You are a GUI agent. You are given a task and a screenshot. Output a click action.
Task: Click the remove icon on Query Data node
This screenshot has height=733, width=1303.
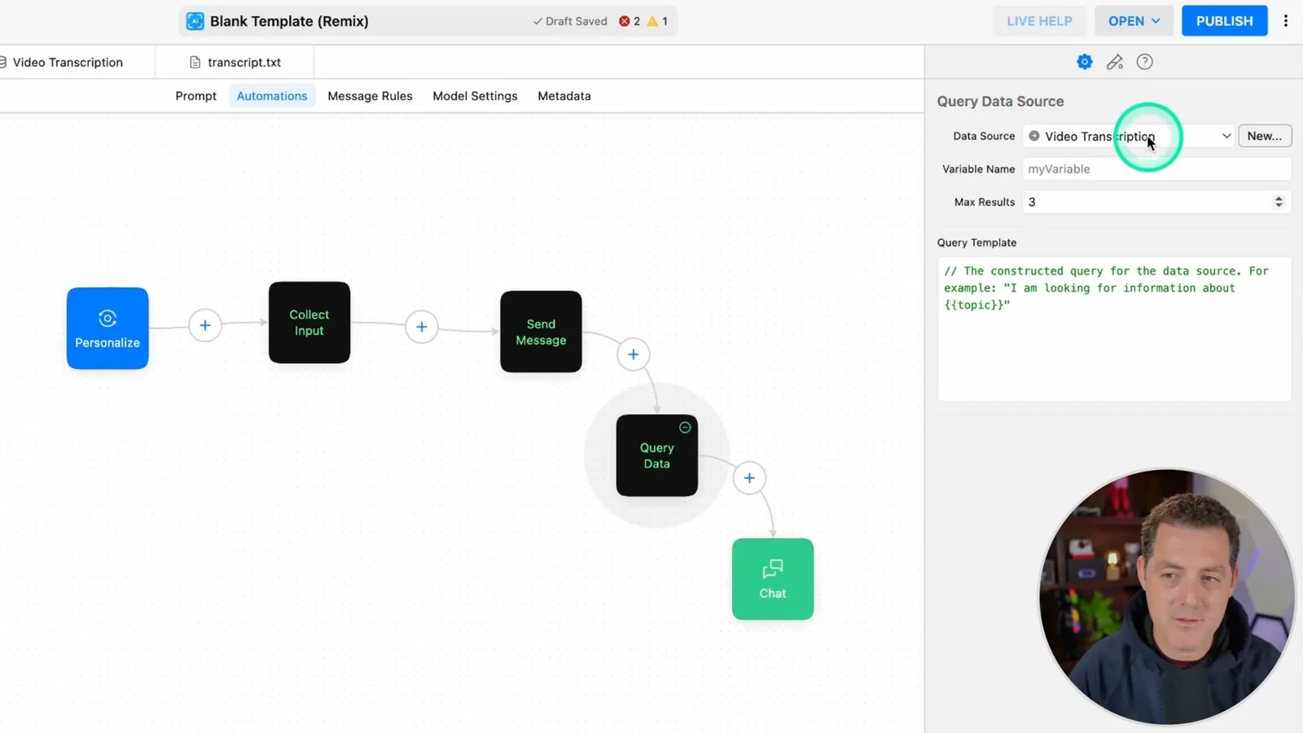click(685, 428)
